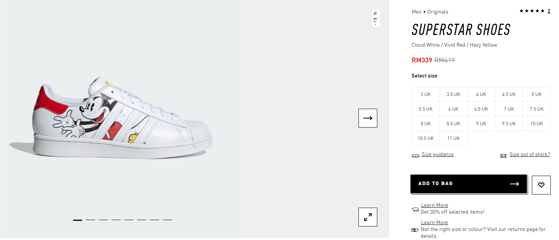Click envelope icon for out-of-stock notice

click(x=503, y=156)
